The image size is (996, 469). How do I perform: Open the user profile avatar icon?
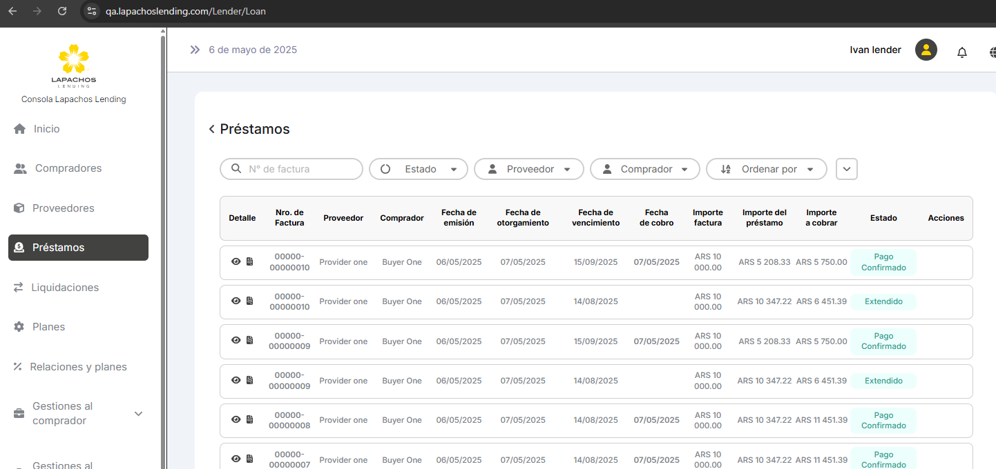(x=926, y=50)
